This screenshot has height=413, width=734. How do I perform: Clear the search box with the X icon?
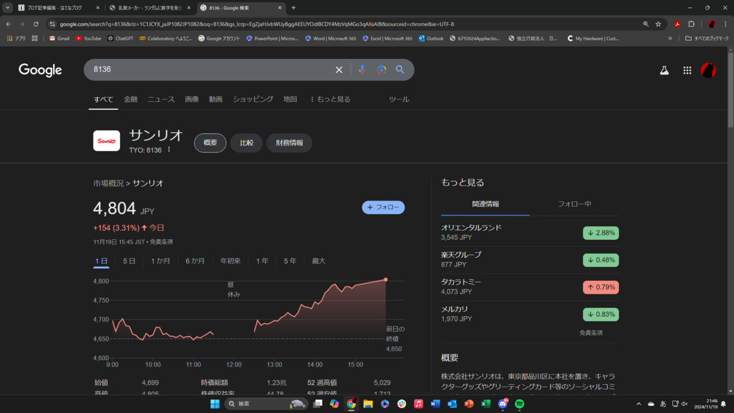(x=339, y=70)
